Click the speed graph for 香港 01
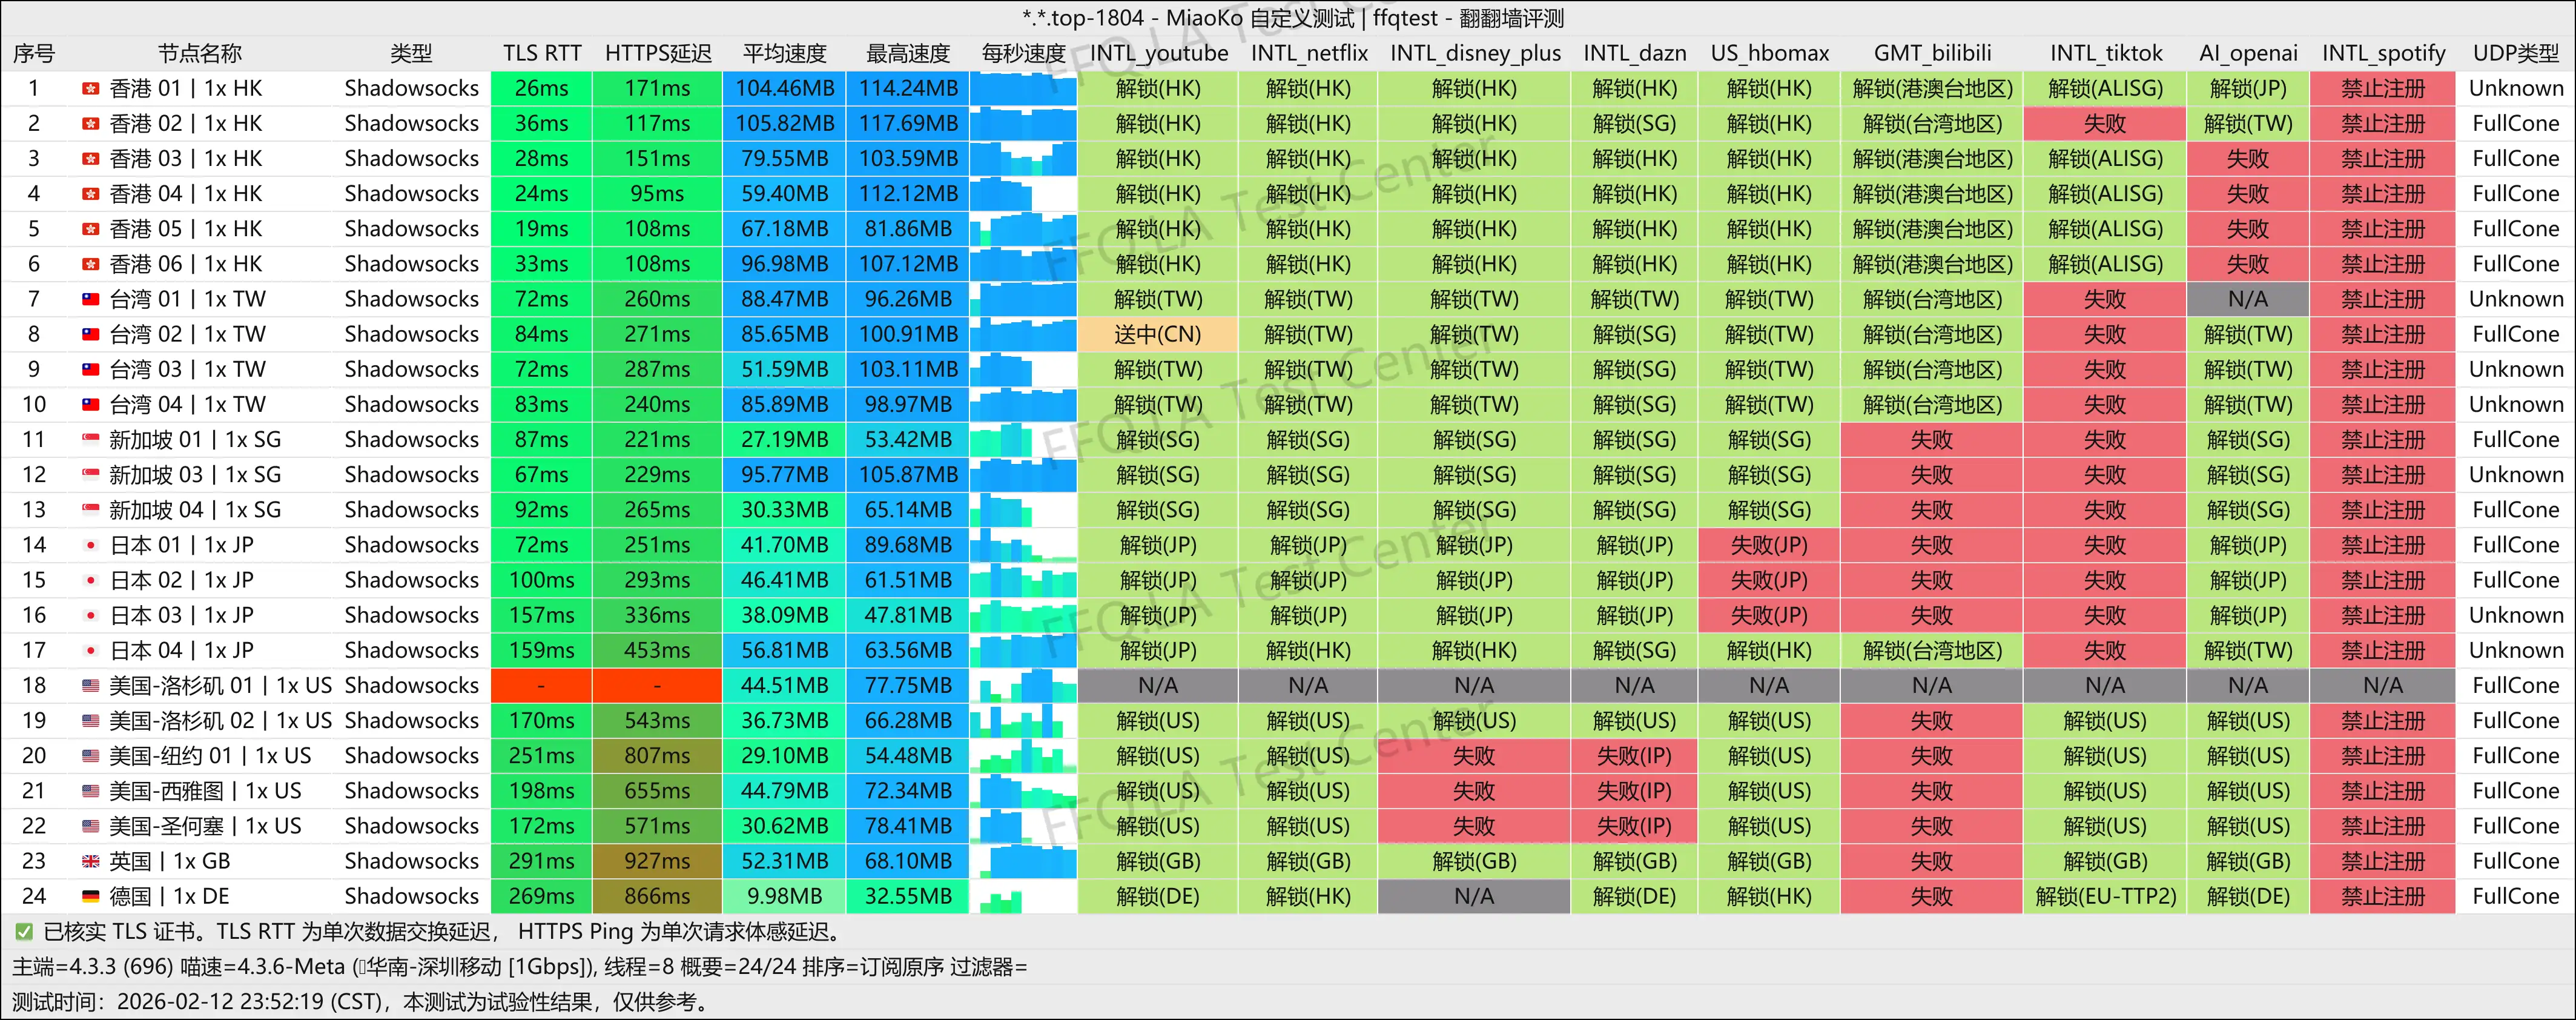The image size is (2576, 1020). coord(1023,88)
